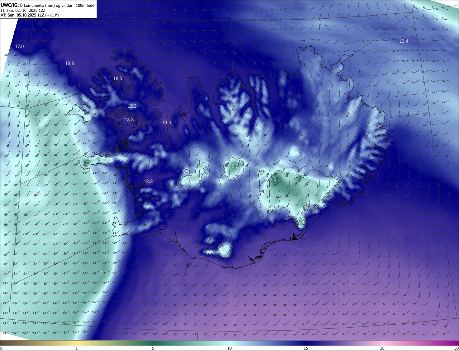
Task: Click the pink colorbar segment above 30
Action: coord(382,343)
